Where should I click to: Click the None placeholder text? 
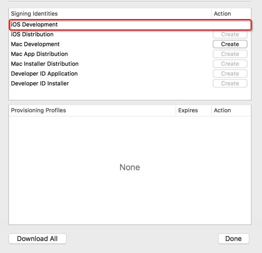pos(130,167)
